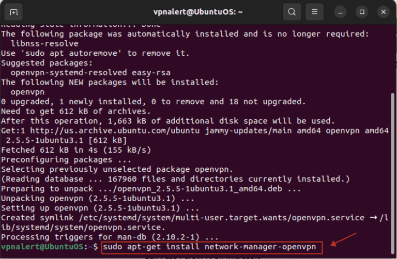Click the search magnifier icon
The height and width of the screenshot is (259, 397).
click(292, 11)
